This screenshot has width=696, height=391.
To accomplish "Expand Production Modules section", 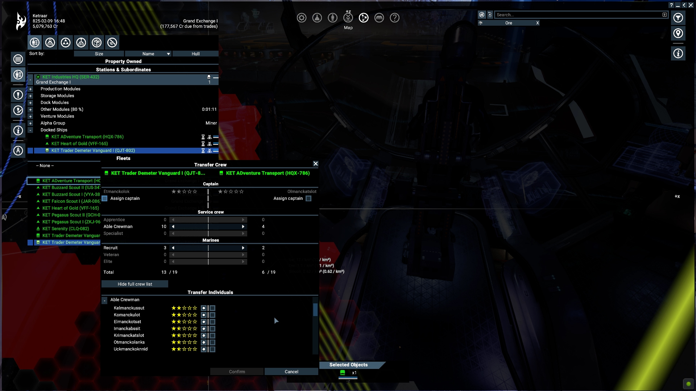I will click(30, 89).
